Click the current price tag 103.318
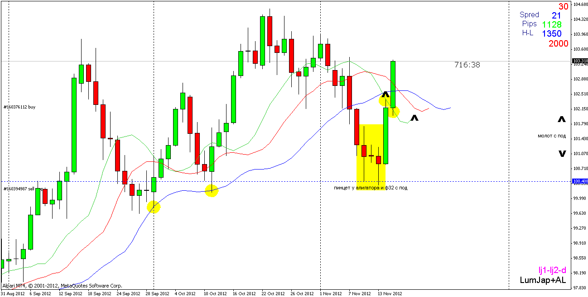 pyautogui.click(x=580, y=61)
